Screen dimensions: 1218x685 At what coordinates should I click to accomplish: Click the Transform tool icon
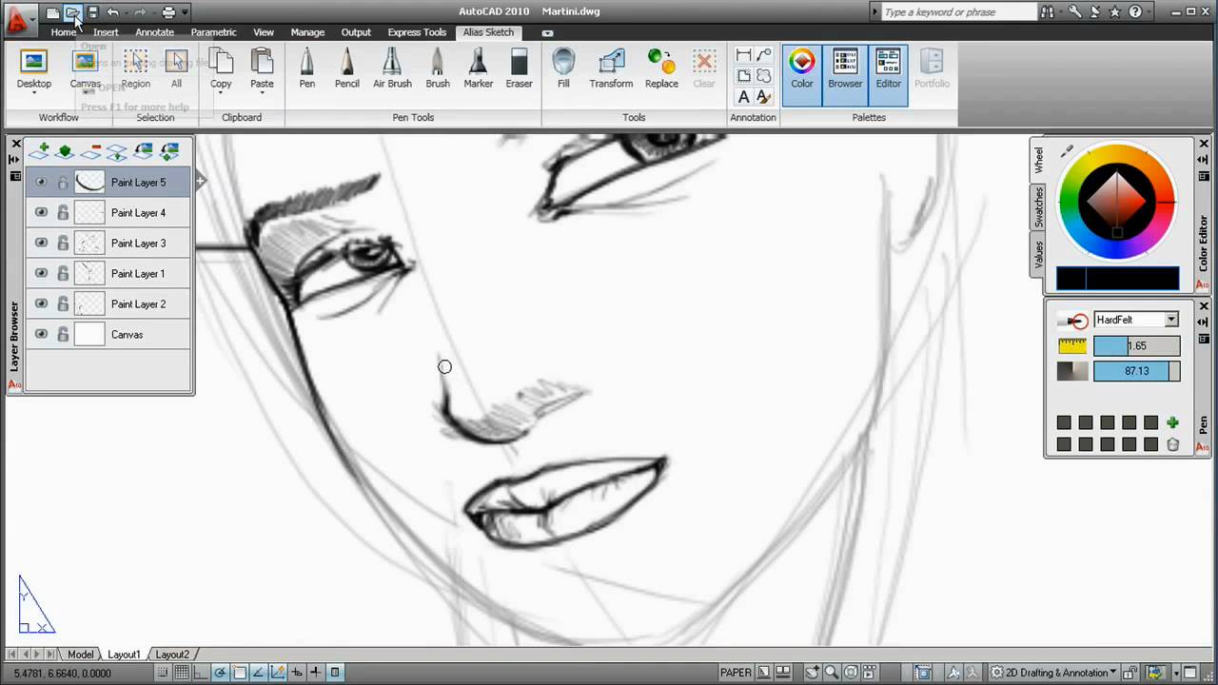pos(611,68)
